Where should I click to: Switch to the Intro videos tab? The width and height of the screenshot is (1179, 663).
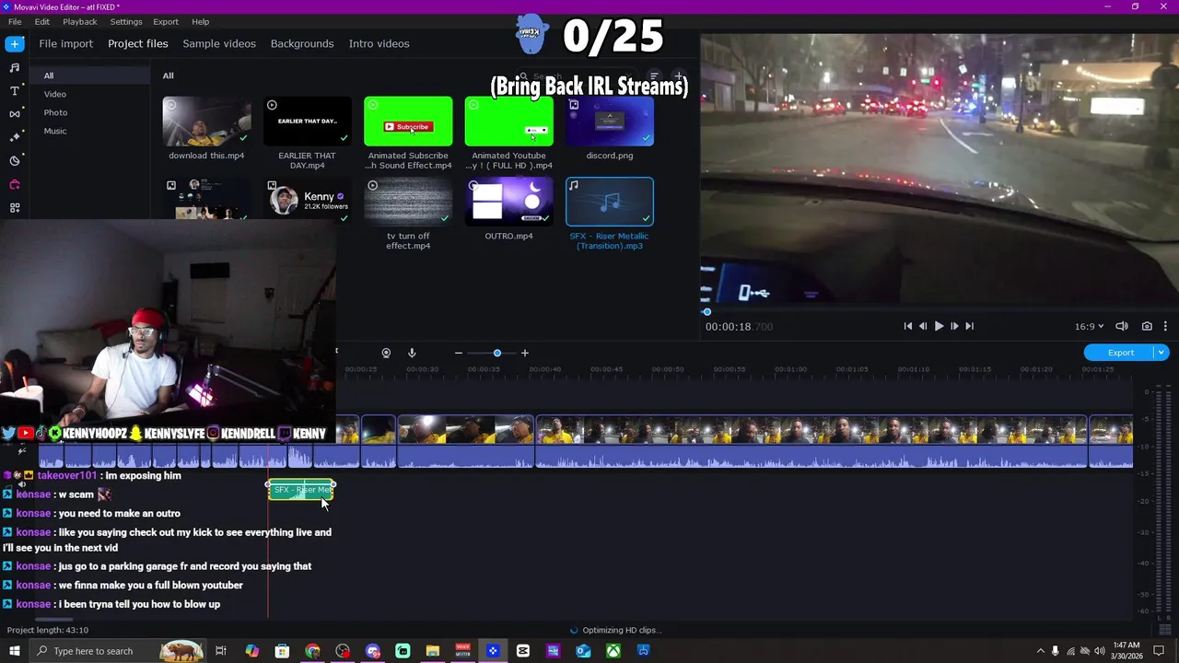(x=379, y=43)
